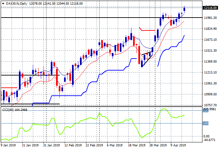219x149 pixels.
Task: Select the current price tag 12118.00
Action: 210,8
